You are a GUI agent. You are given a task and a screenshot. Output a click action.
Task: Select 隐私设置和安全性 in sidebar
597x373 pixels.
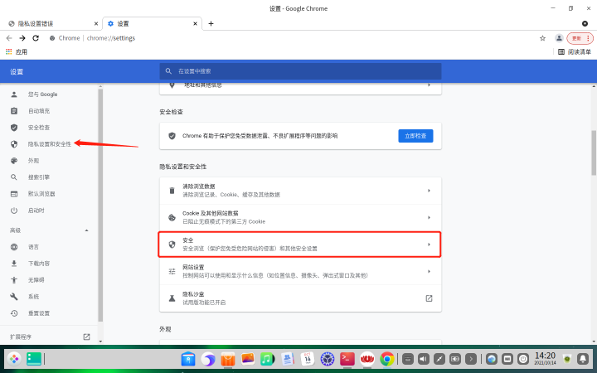49,144
